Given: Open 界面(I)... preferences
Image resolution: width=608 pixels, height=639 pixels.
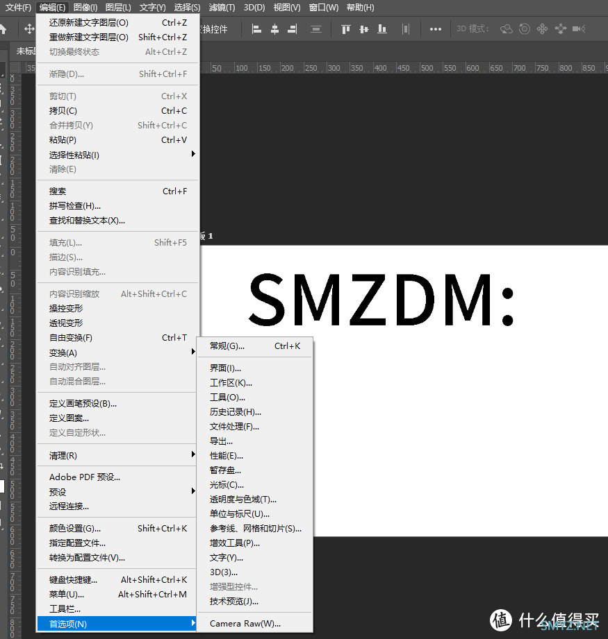Looking at the screenshot, I should pyautogui.click(x=255, y=368).
